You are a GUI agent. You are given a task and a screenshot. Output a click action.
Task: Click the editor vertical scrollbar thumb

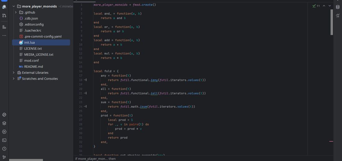(332, 22)
